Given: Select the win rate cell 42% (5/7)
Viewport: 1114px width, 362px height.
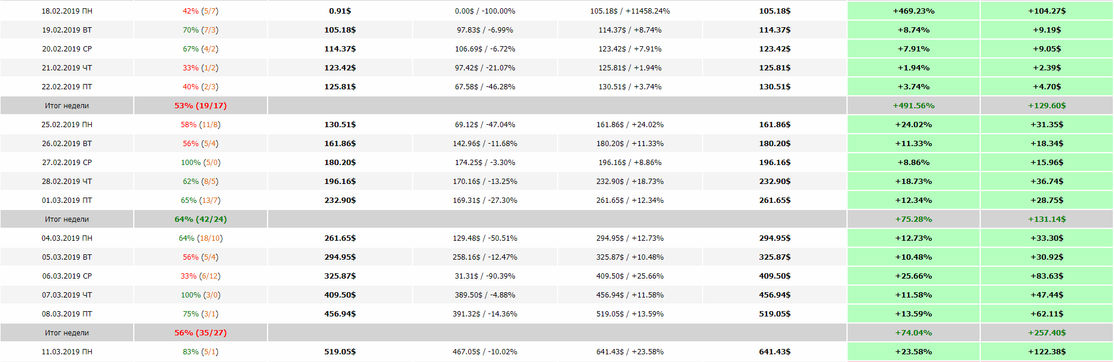Looking at the screenshot, I should pos(200,11).
